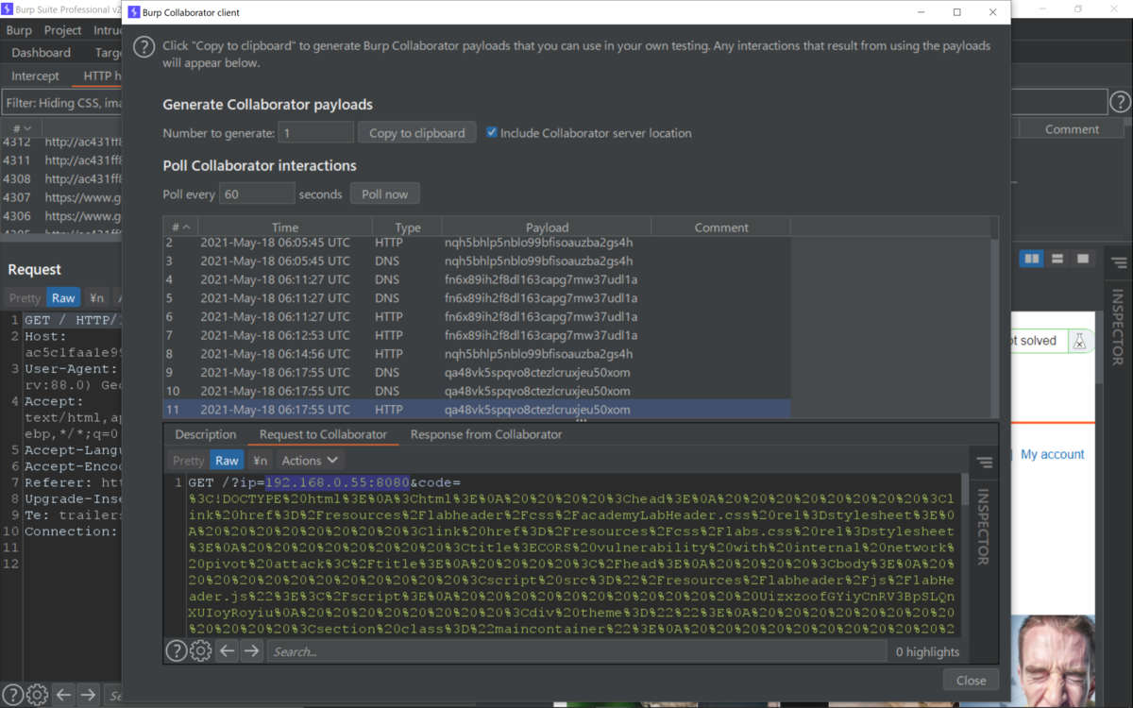Click Collaborator request viewer vertical scrollbar
This screenshot has width=1133, height=708.
964,555
